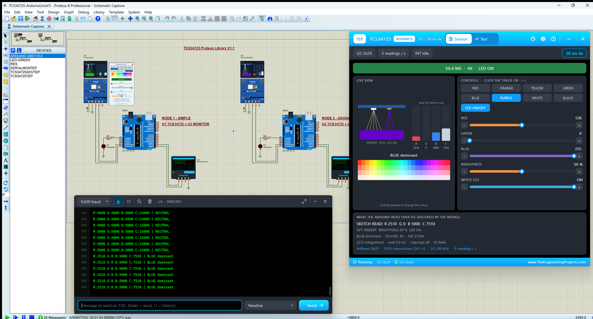Pause the simulation in the bottom bar
593x319 pixels.
click(24, 317)
